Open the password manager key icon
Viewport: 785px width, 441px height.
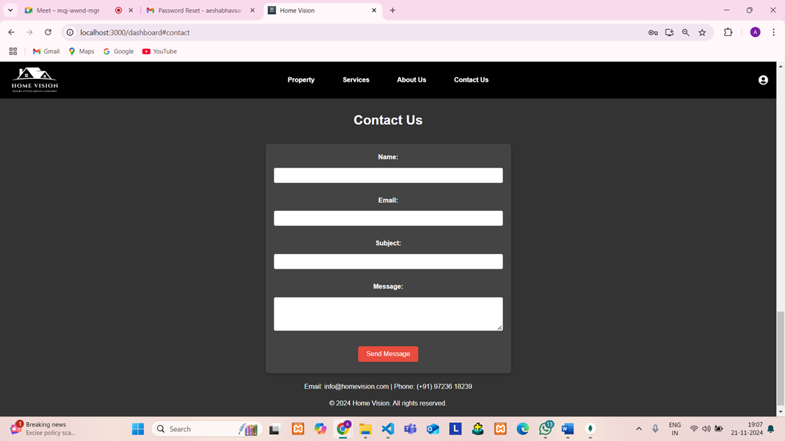[x=653, y=33]
